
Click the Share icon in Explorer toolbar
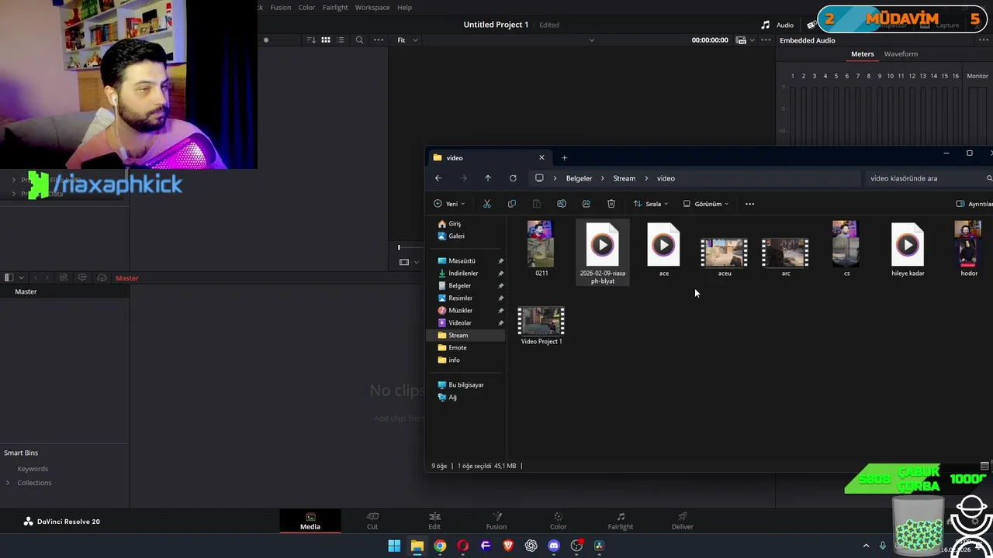point(586,204)
